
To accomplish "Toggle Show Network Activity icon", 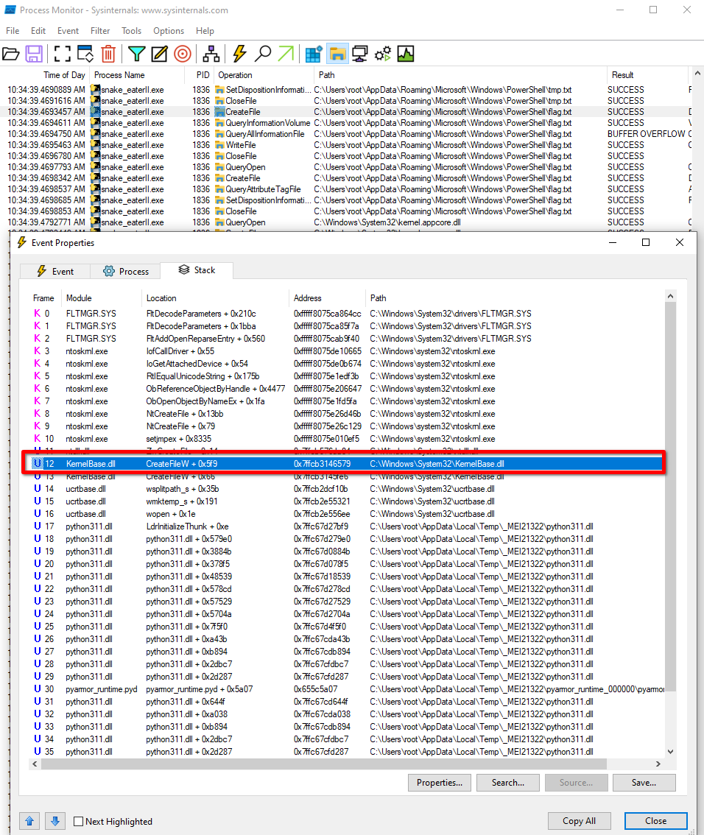I will click(x=360, y=54).
